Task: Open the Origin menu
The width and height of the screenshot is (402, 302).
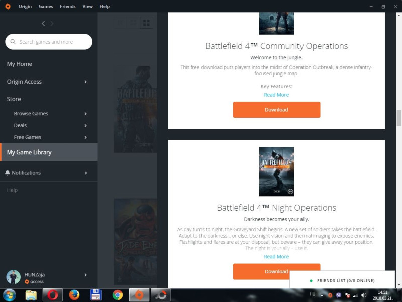Action: [25, 6]
